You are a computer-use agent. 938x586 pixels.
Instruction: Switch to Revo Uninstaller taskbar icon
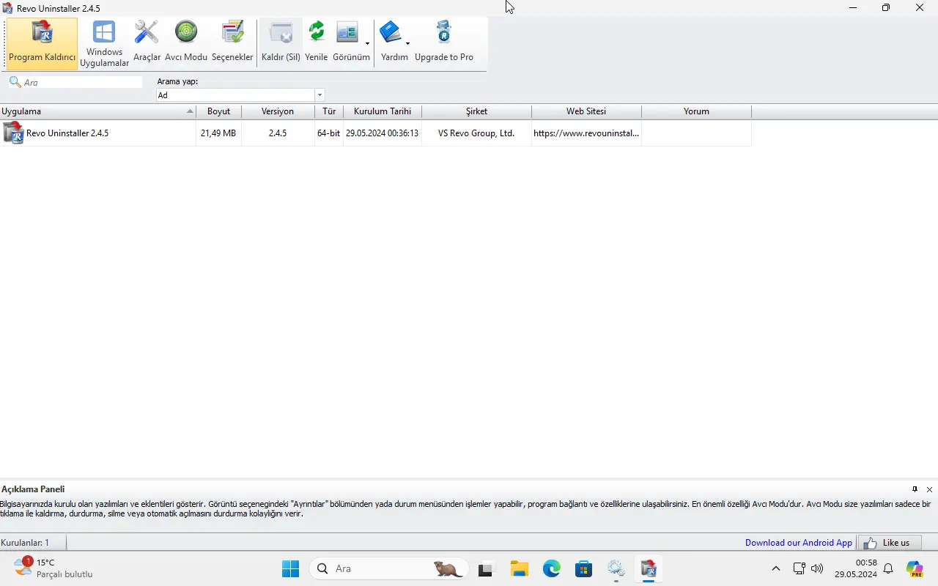(649, 568)
